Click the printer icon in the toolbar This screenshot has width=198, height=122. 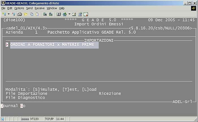(20, 14)
